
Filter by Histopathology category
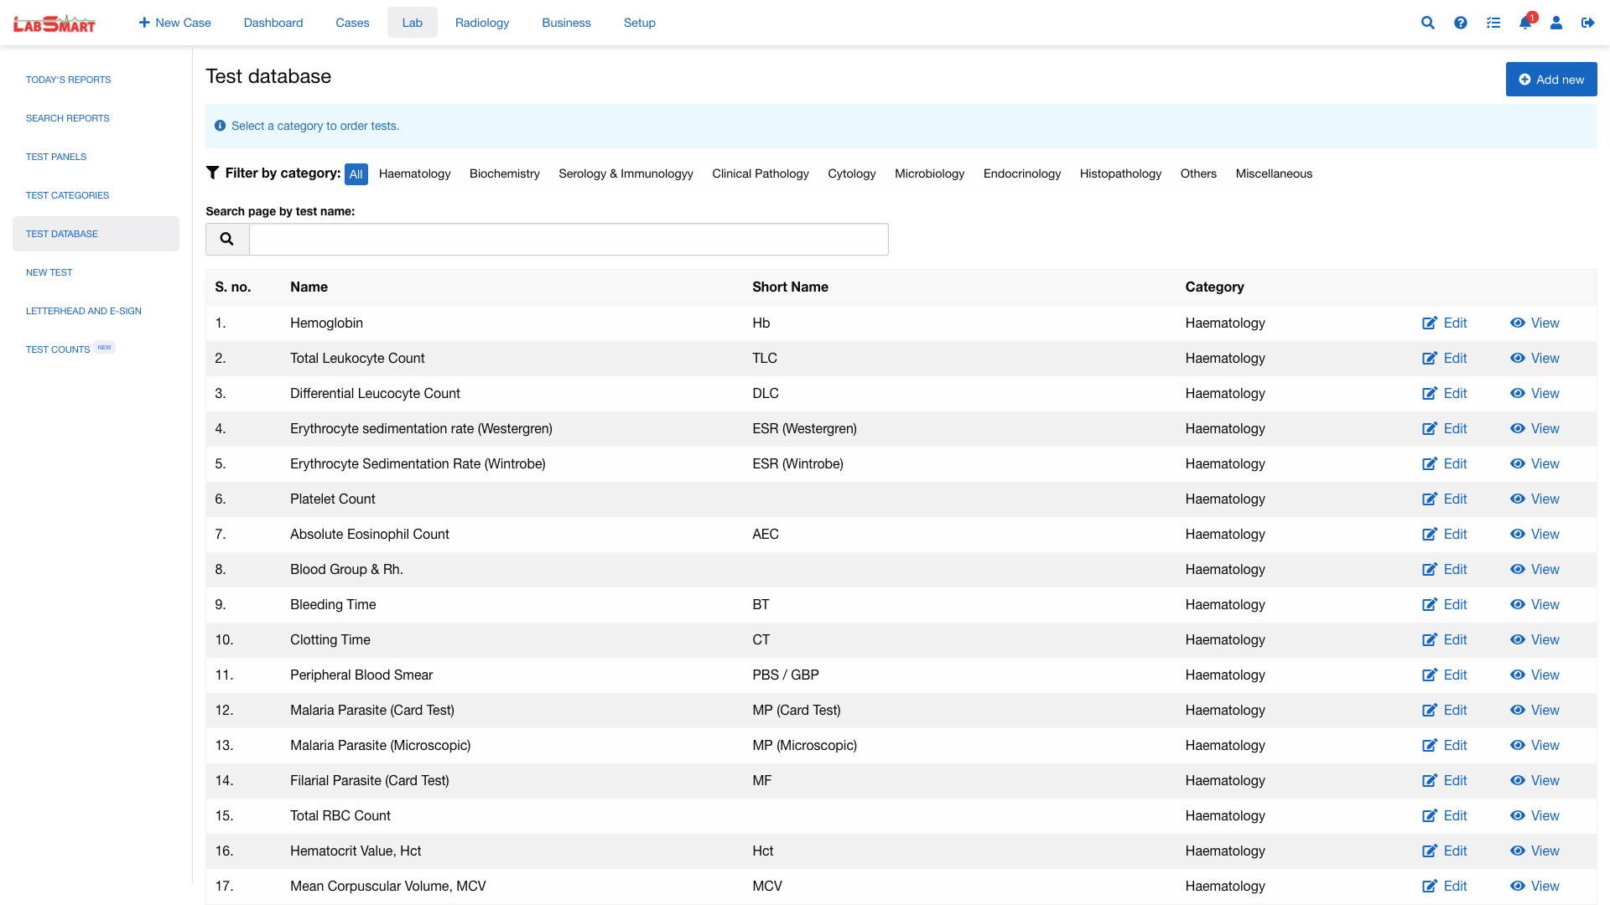pyautogui.click(x=1120, y=173)
